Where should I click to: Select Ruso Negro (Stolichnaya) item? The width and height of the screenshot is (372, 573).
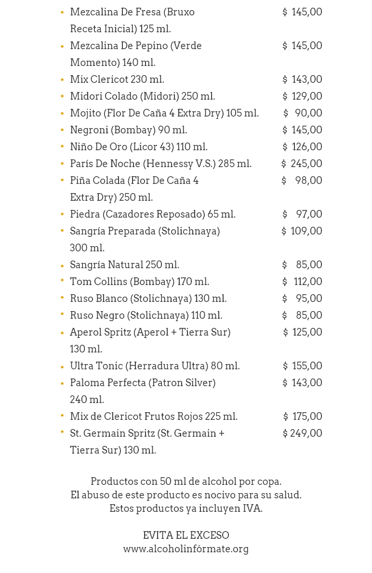coord(146,315)
